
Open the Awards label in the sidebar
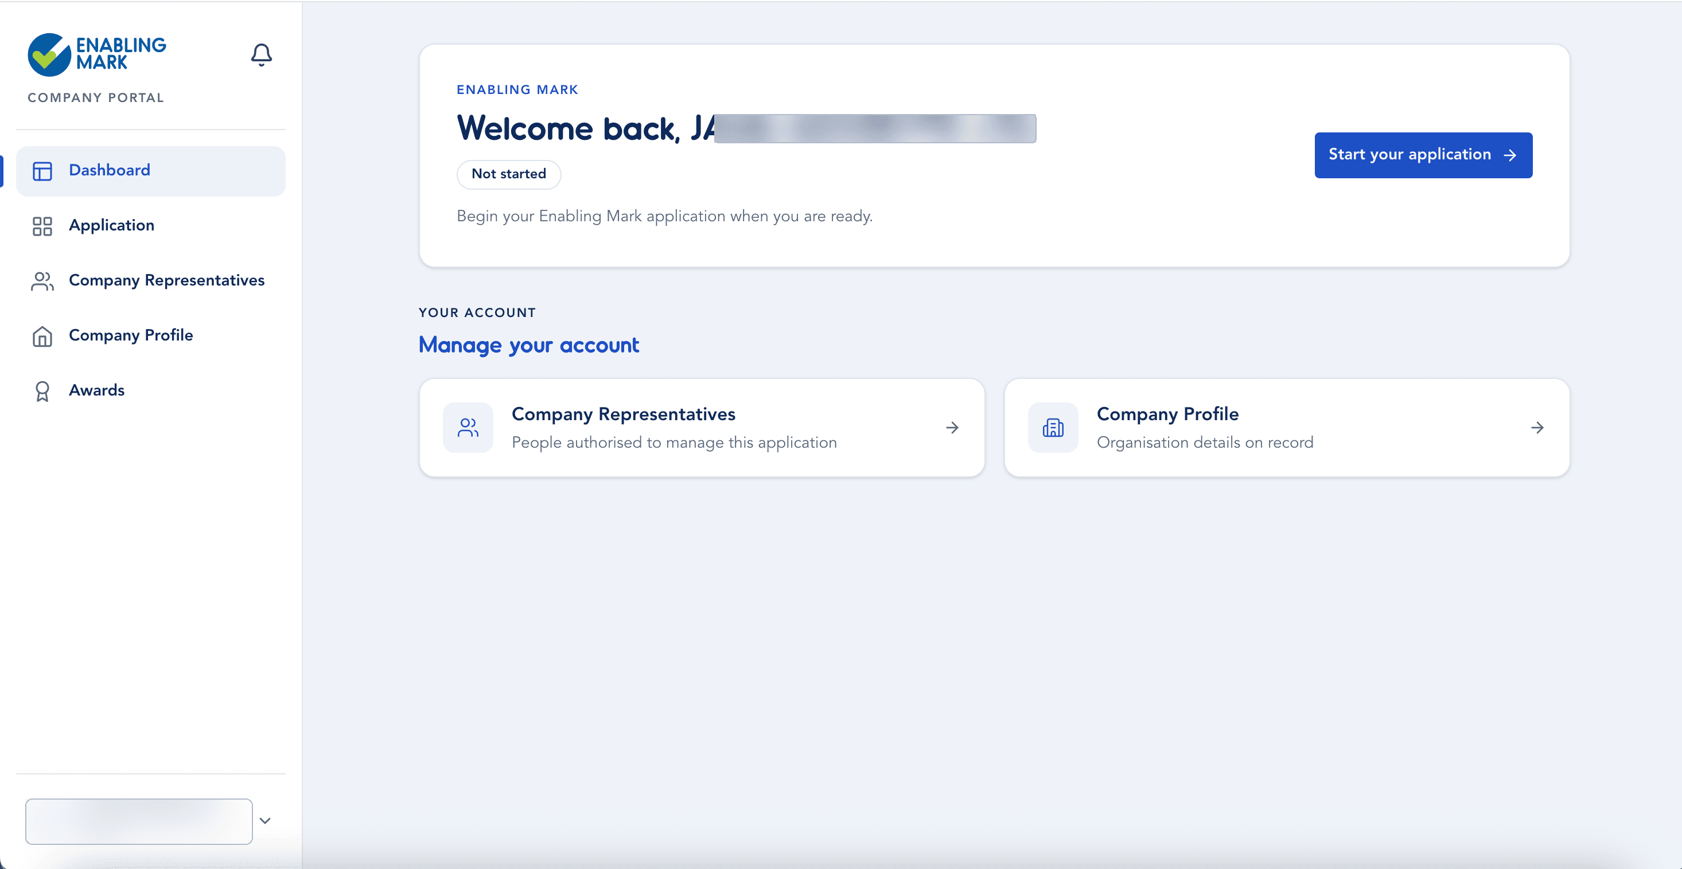point(96,390)
